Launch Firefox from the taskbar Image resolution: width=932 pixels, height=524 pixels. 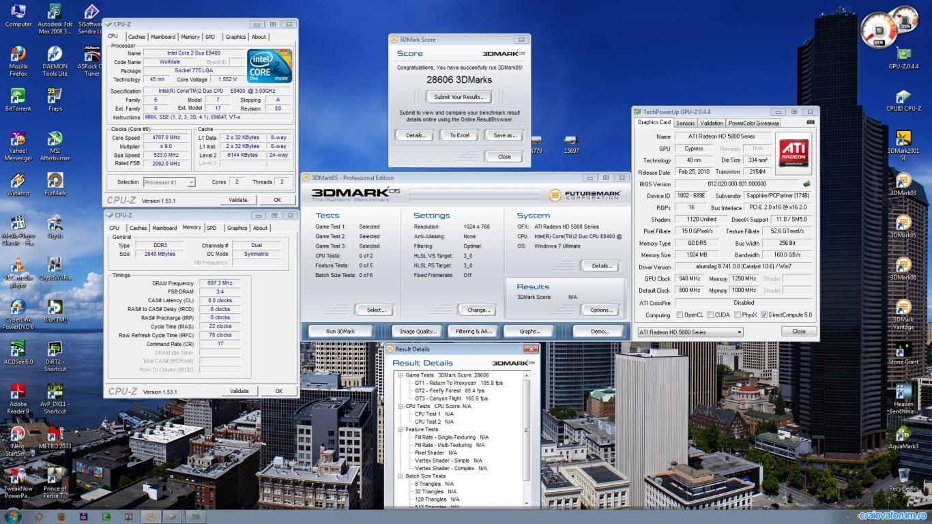coord(60,517)
